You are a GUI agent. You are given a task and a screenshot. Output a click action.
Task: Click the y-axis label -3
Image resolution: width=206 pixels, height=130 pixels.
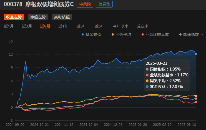tap(11, 121)
